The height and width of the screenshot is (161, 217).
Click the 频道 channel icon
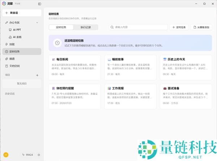(7, 59)
